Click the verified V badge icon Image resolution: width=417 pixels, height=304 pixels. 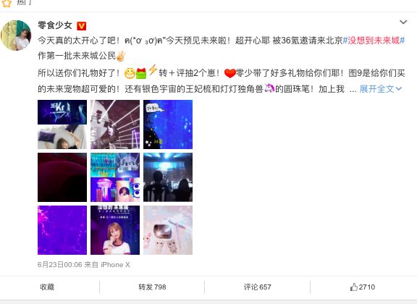pyautogui.click(x=81, y=26)
